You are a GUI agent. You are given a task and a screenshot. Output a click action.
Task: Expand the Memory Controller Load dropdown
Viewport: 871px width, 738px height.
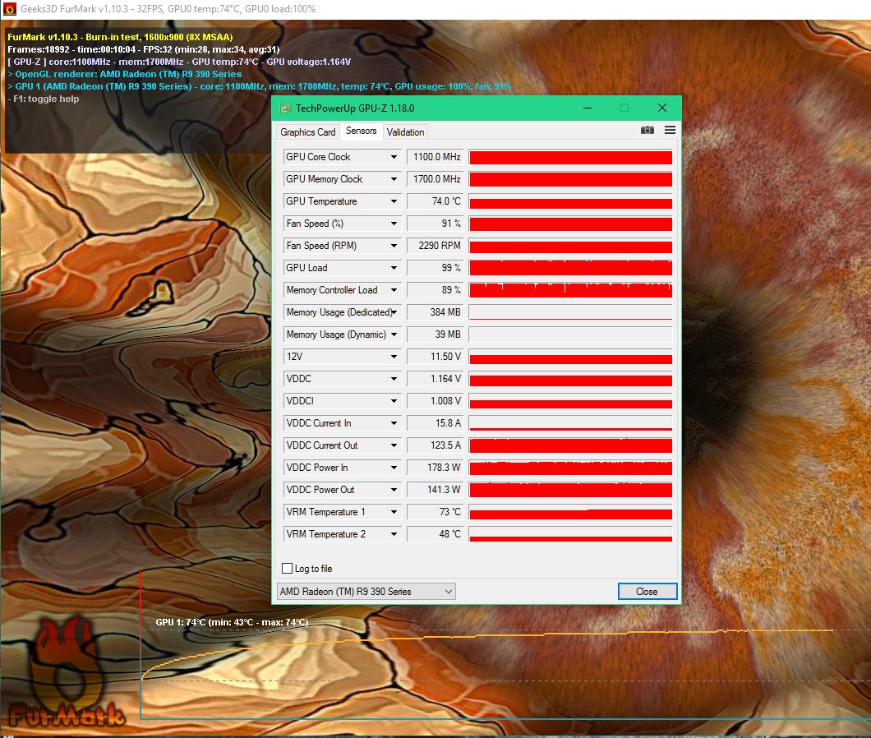click(394, 290)
